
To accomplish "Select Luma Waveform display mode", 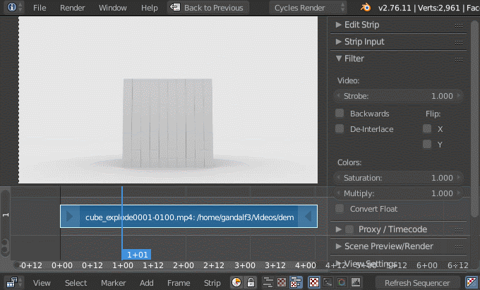I will 328,282.
